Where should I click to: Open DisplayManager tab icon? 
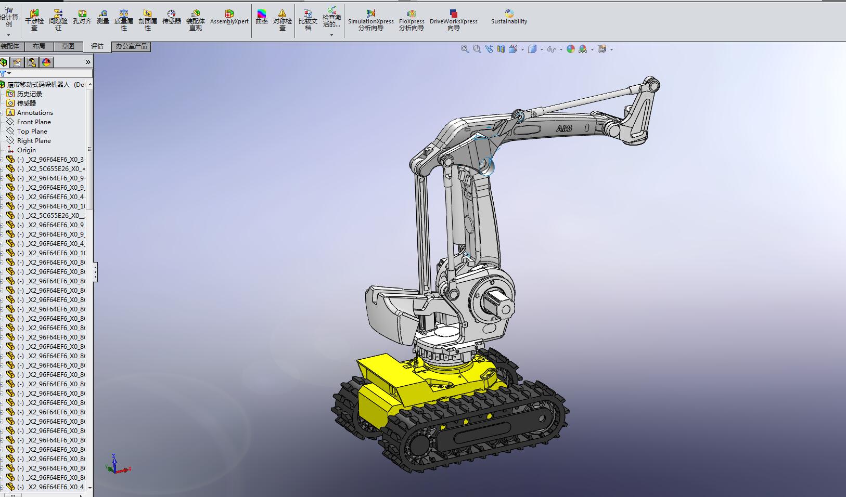(x=46, y=62)
